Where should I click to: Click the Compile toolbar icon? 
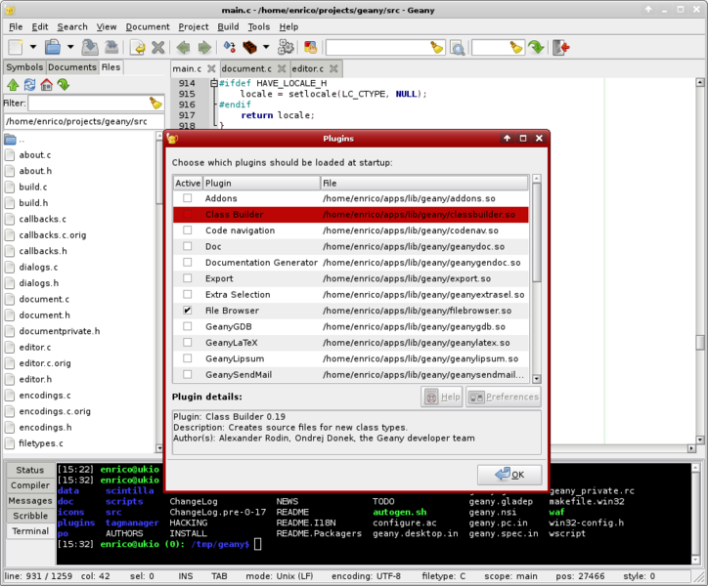[231, 47]
